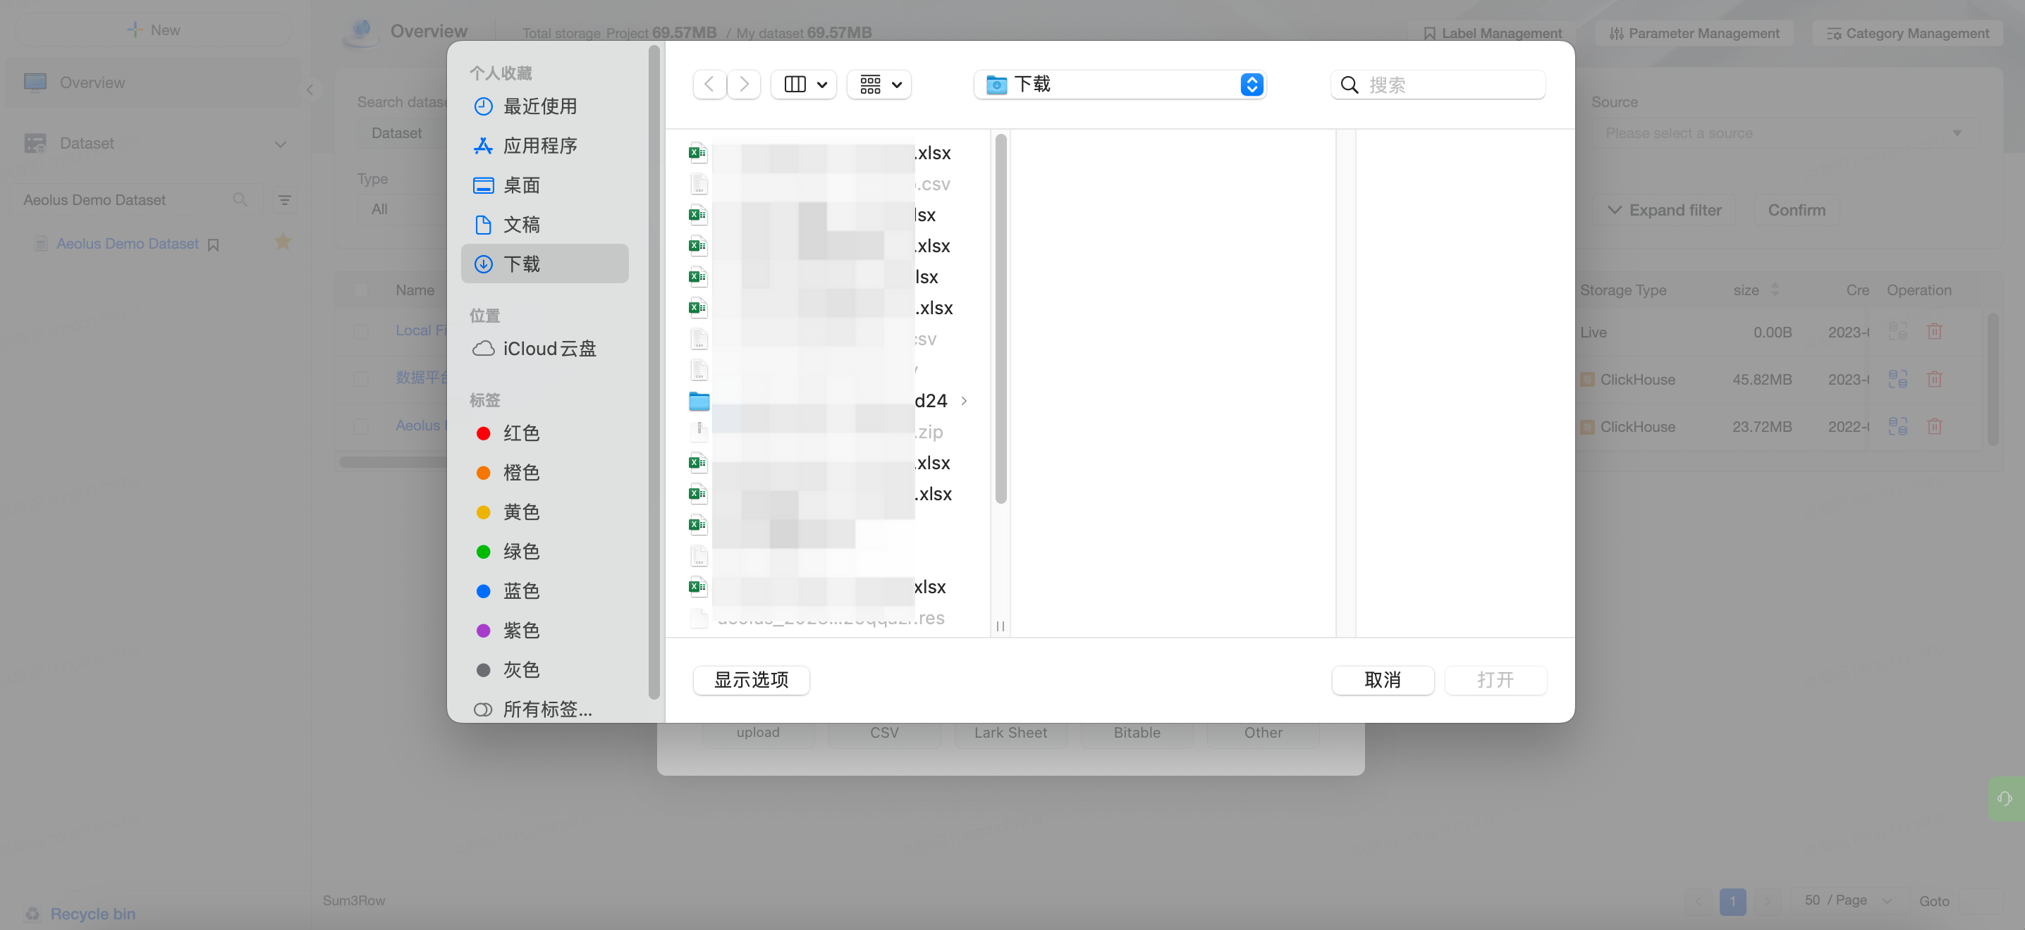The width and height of the screenshot is (2025, 930).
Task: Select the Other tab option
Action: (x=1263, y=732)
